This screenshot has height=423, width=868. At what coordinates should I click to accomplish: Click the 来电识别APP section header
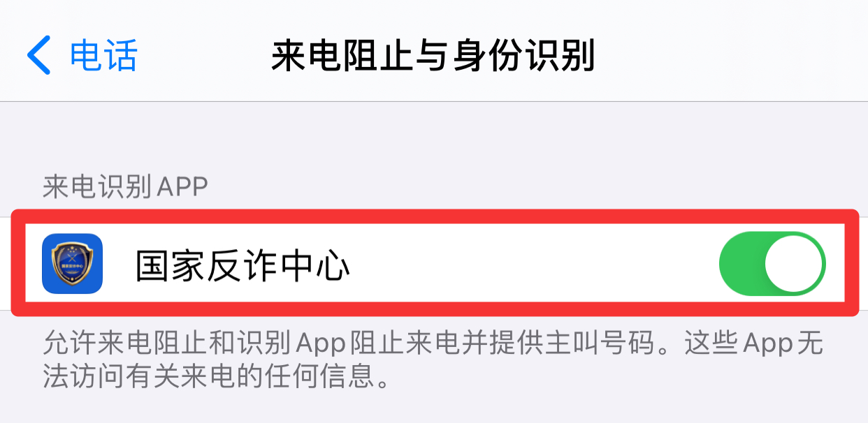click(x=126, y=187)
